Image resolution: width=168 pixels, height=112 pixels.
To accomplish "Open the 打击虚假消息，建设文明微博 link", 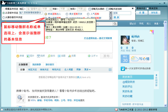I will [98, 38].
